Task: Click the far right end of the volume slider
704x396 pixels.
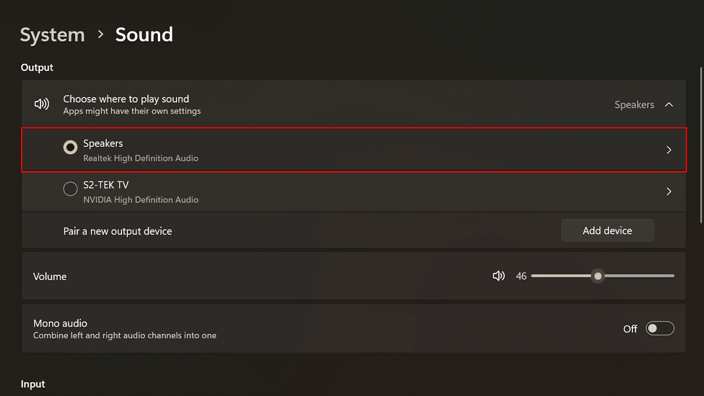Action: pos(673,276)
